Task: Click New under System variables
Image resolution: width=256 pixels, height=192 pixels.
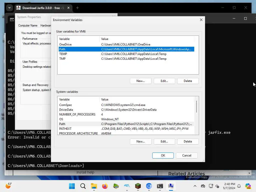Action: point(140,141)
